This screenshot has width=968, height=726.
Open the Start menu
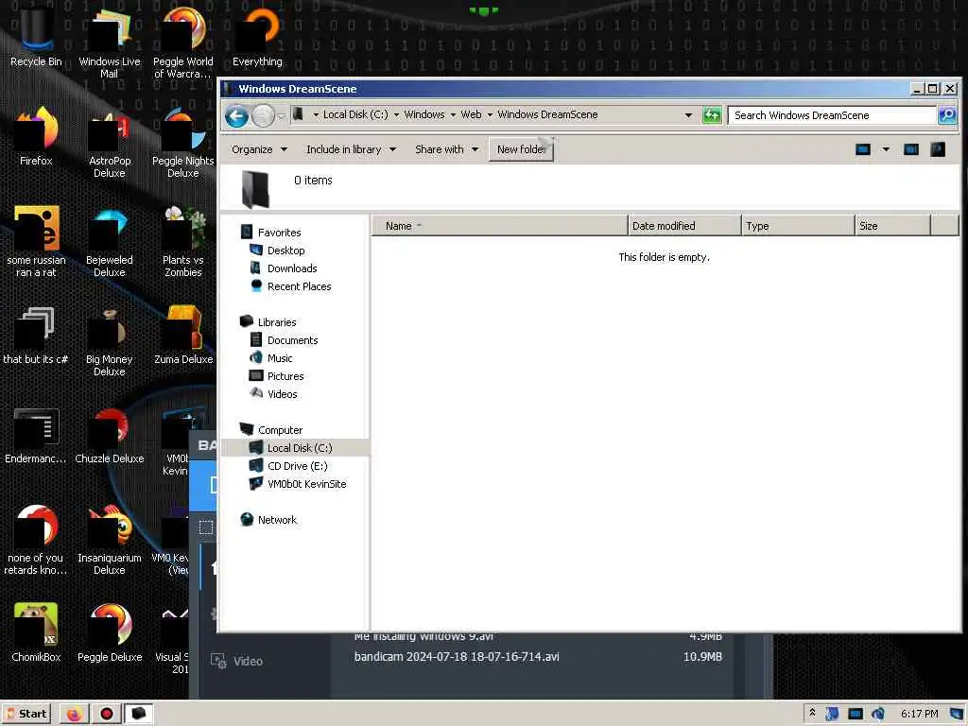tap(27, 714)
